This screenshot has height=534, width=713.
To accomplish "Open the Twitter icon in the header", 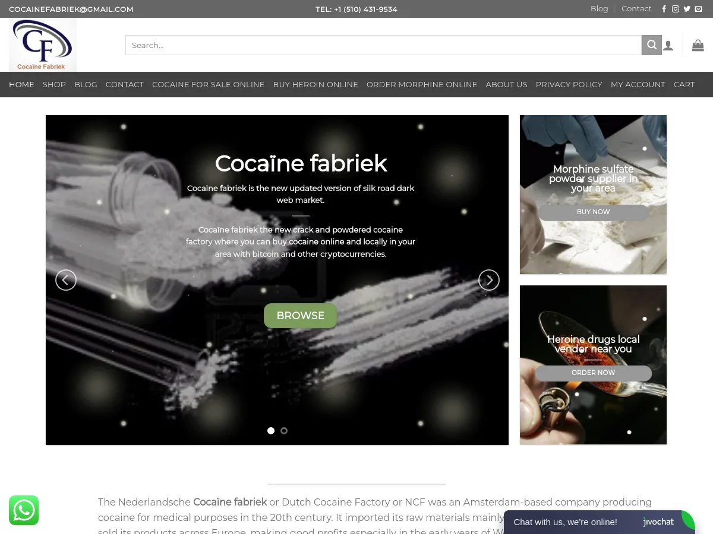I will coord(687,9).
